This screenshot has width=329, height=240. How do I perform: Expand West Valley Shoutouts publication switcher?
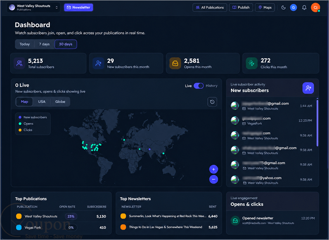[x=33, y=7]
